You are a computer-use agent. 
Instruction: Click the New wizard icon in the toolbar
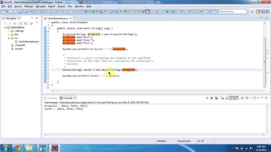[x=3, y=11]
